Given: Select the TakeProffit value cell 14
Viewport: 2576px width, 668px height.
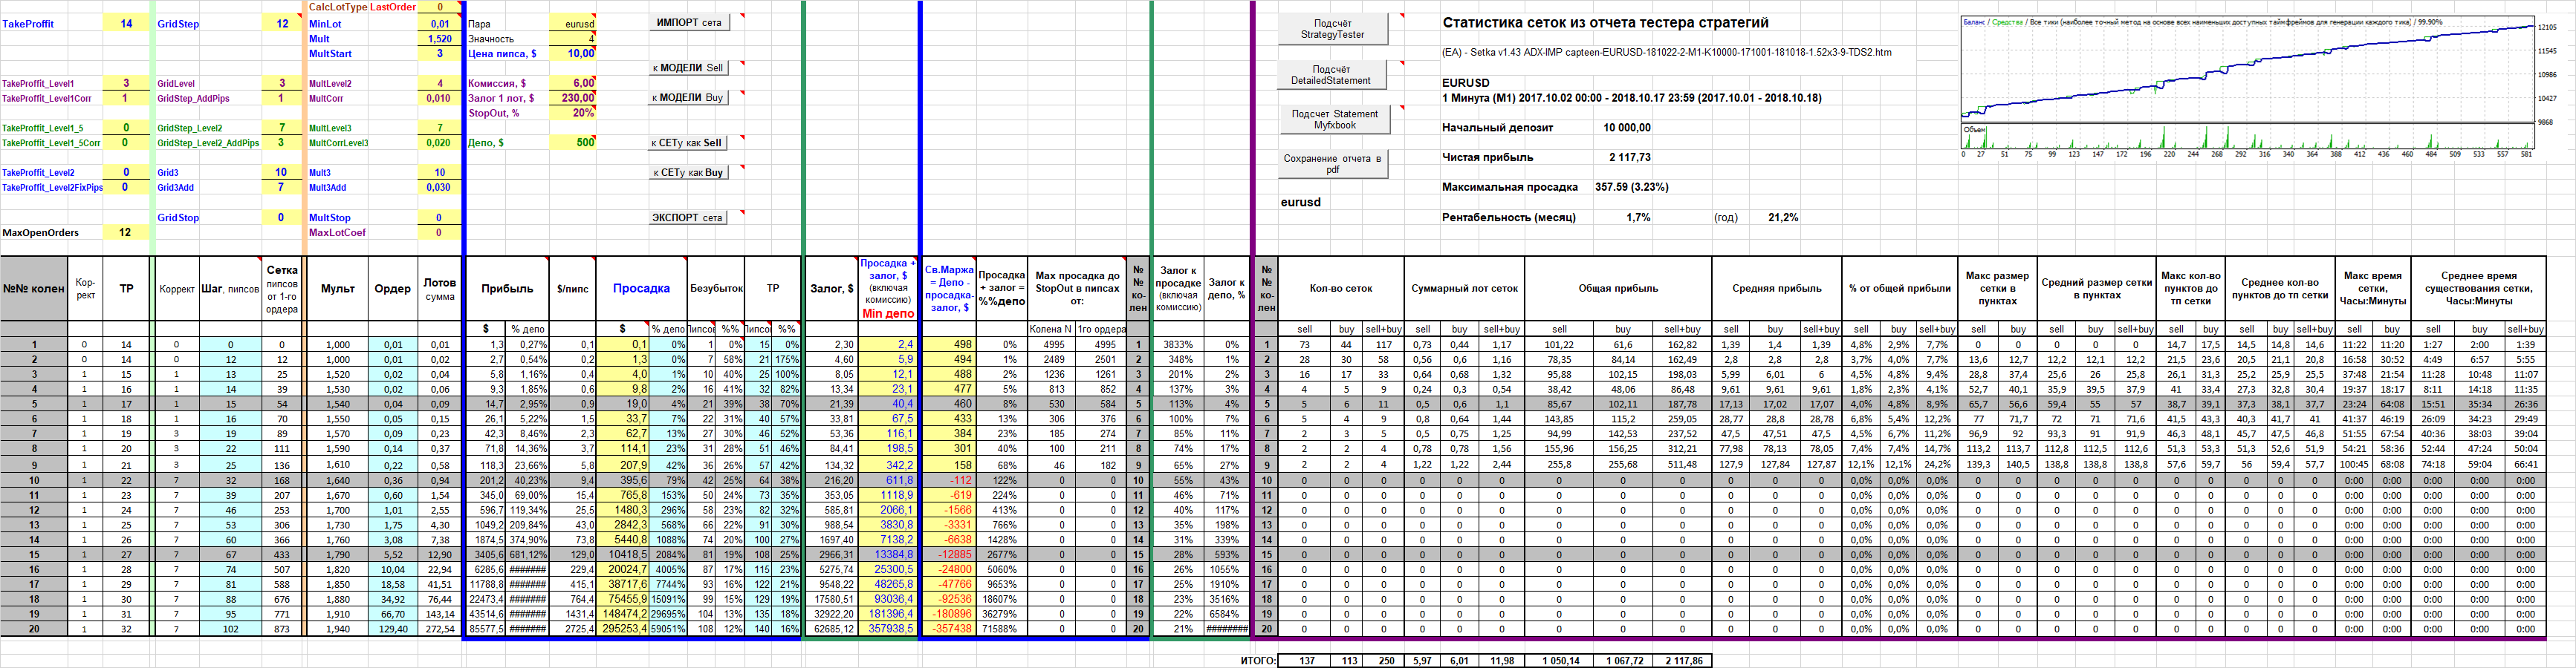Looking at the screenshot, I should point(126,24).
